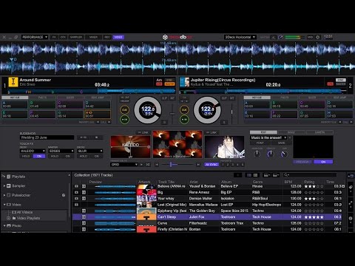The height and width of the screenshot is (266, 355).
Task: Trigger deck 2 hot cue G at 07:25
Action: point(312,115)
